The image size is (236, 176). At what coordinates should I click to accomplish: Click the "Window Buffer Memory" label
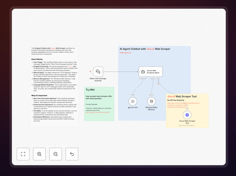pos(151,108)
